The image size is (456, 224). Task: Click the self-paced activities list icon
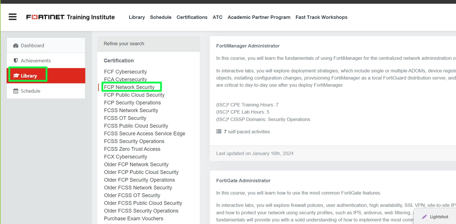click(219, 132)
